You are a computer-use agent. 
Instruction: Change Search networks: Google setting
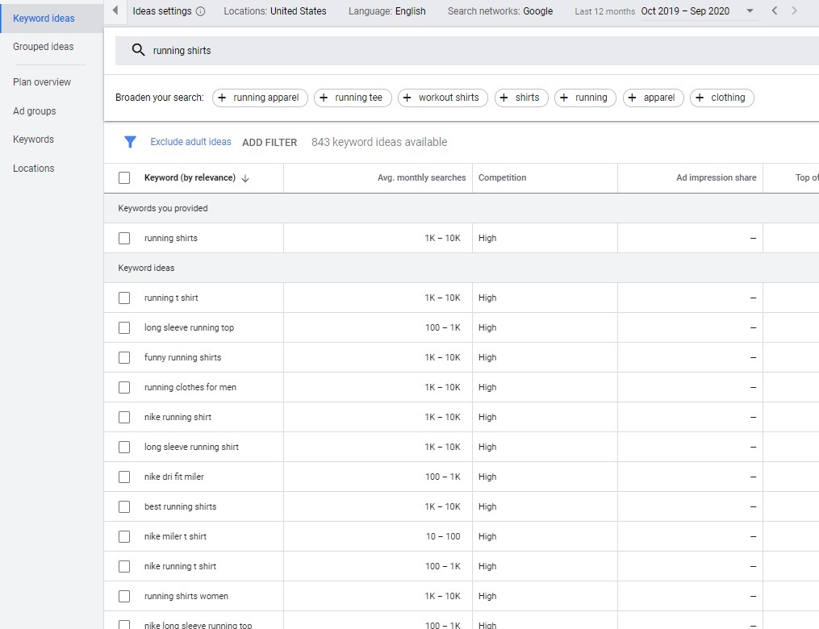(x=499, y=11)
